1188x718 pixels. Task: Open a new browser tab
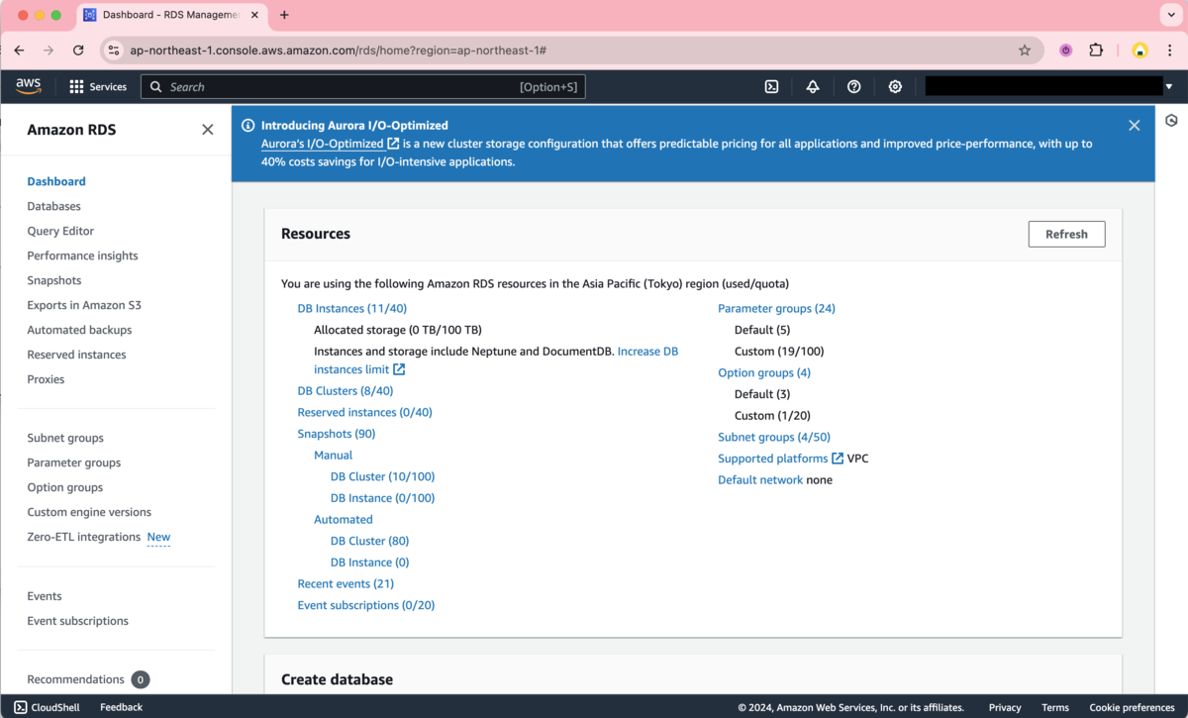(284, 15)
